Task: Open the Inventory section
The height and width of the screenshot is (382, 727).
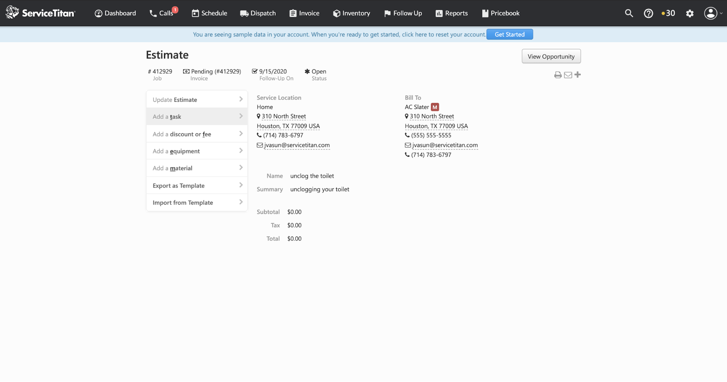Action: pos(352,13)
